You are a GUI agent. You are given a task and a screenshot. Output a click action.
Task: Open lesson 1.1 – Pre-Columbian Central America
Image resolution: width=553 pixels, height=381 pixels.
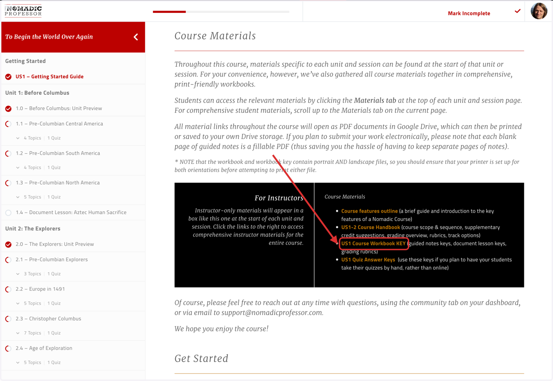pos(59,124)
